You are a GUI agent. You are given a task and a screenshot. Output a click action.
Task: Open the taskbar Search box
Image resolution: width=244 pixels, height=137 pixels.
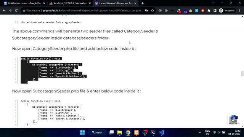point(97,132)
